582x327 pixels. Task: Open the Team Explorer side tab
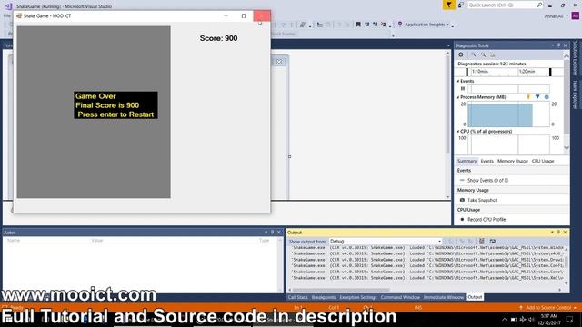[x=575, y=94]
